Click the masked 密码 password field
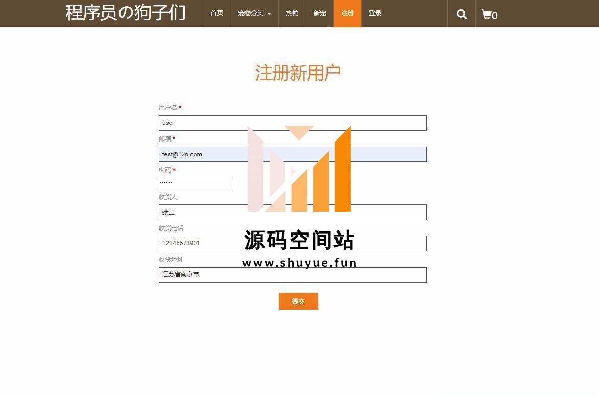The height and width of the screenshot is (396, 599). 194,183
